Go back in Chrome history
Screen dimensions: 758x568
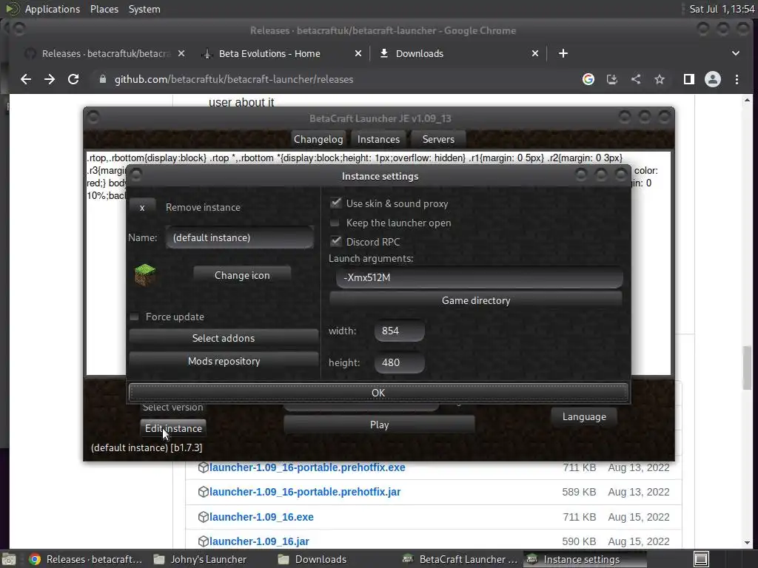pos(26,79)
